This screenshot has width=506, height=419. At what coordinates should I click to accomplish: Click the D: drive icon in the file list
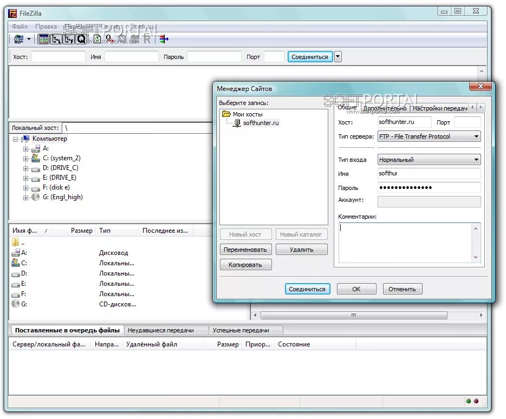click(x=16, y=274)
